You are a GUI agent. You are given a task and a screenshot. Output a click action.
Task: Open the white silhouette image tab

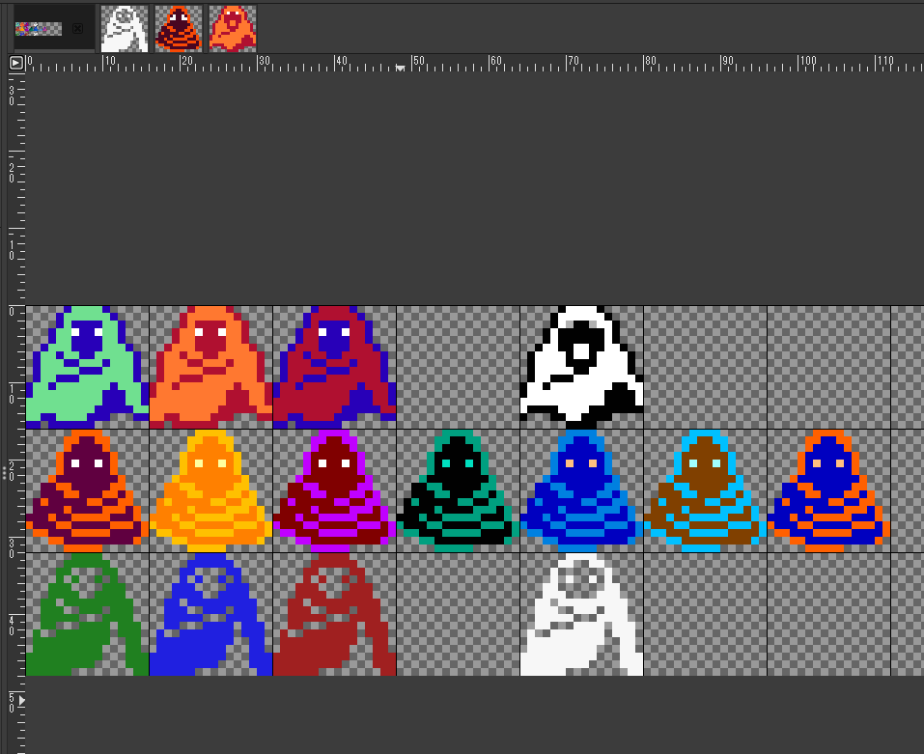(x=125, y=29)
